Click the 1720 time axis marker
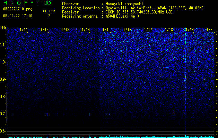Viewport: 218px width, 138px height. [210, 30]
